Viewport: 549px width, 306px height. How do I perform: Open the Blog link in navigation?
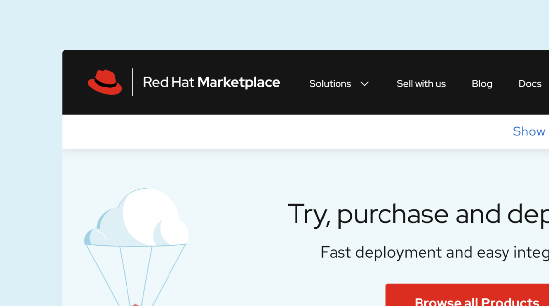coord(482,84)
